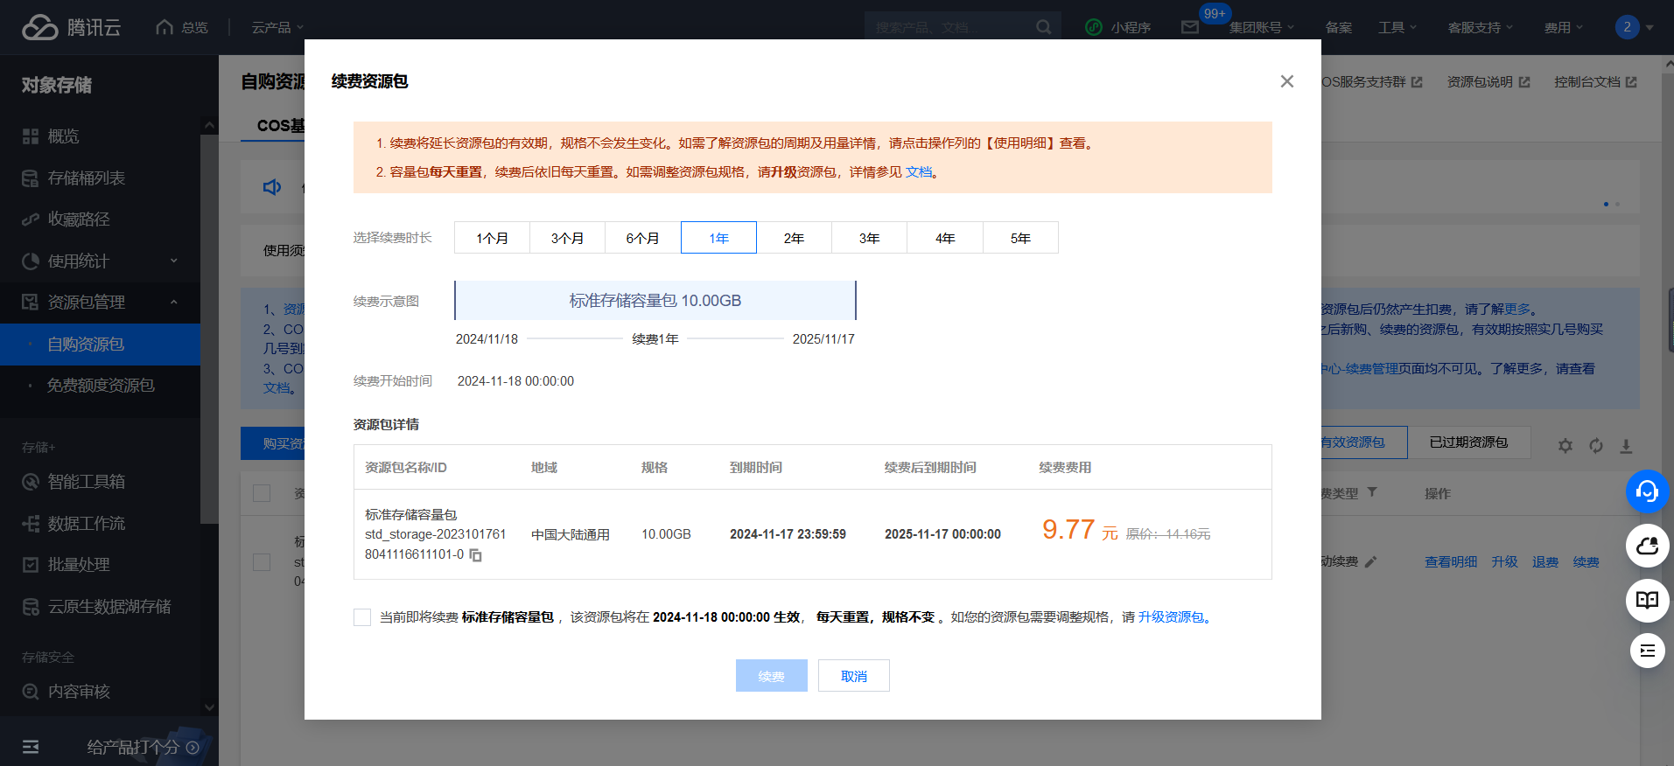
Task: Select the 3年 renewal duration
Action: [869, 238]
